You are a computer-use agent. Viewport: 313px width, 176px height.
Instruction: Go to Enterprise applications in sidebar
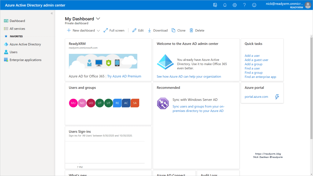click(x=25, y=60)
